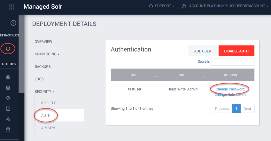Viewport: 271px width, 141px height.
Task: Collapse the sidebar with the back arrow
Action: click(13, 23)
